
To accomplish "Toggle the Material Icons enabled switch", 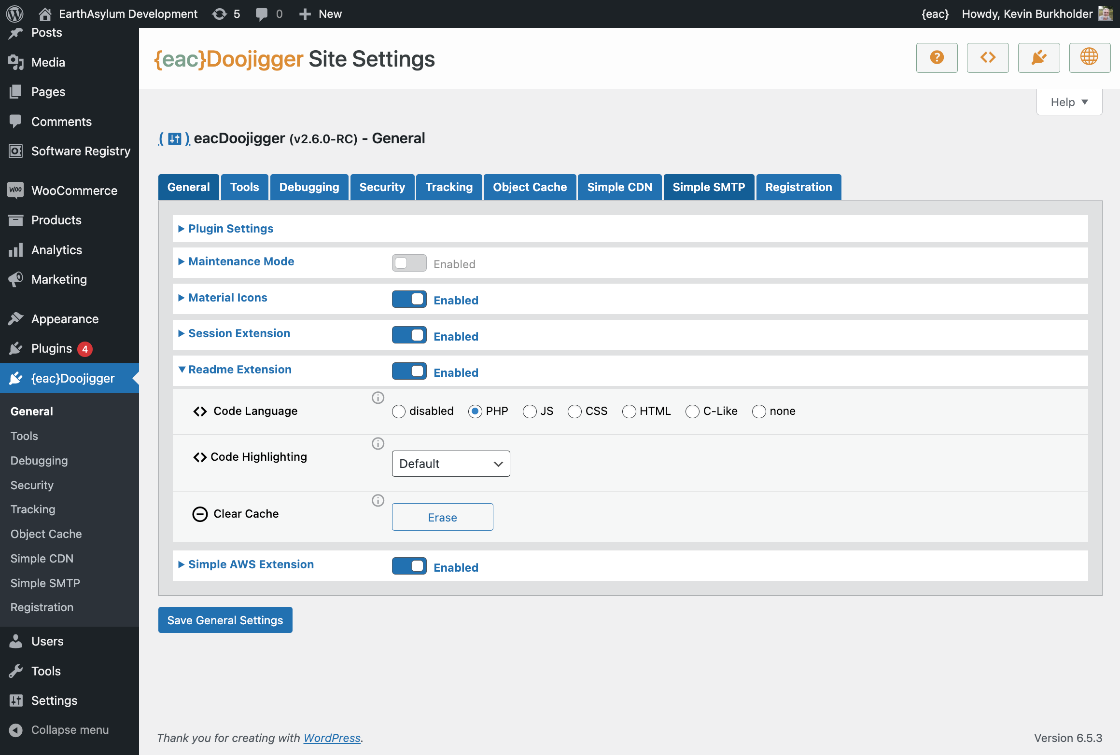I will coord(408,299).
